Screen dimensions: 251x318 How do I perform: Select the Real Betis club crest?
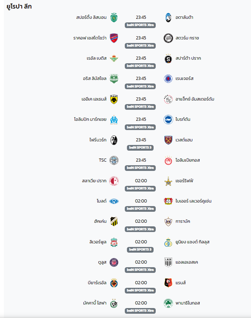point(114,58)
